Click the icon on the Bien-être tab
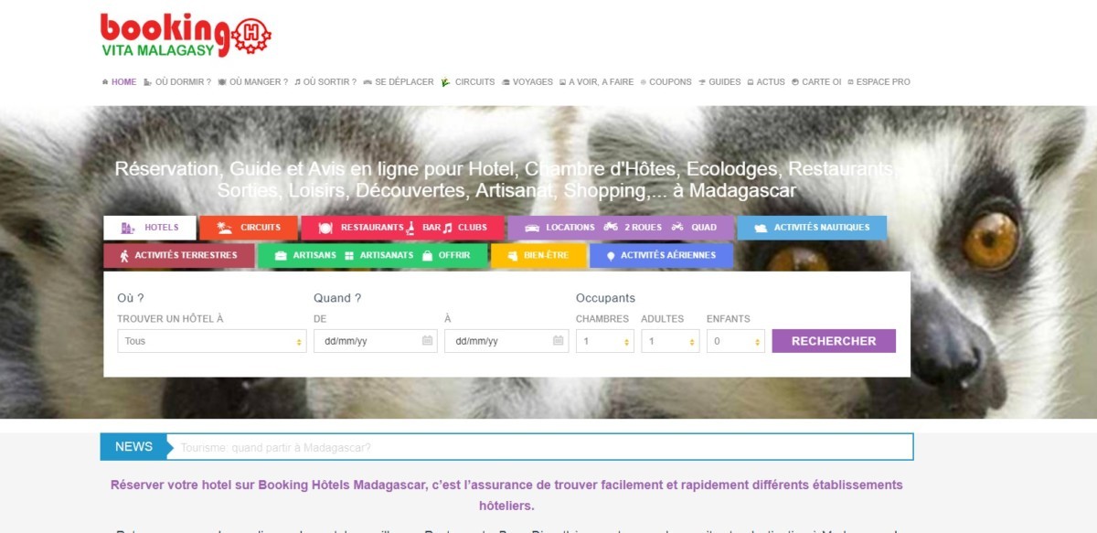Viewport: 1097px width, 533px height. click(512, 256)
